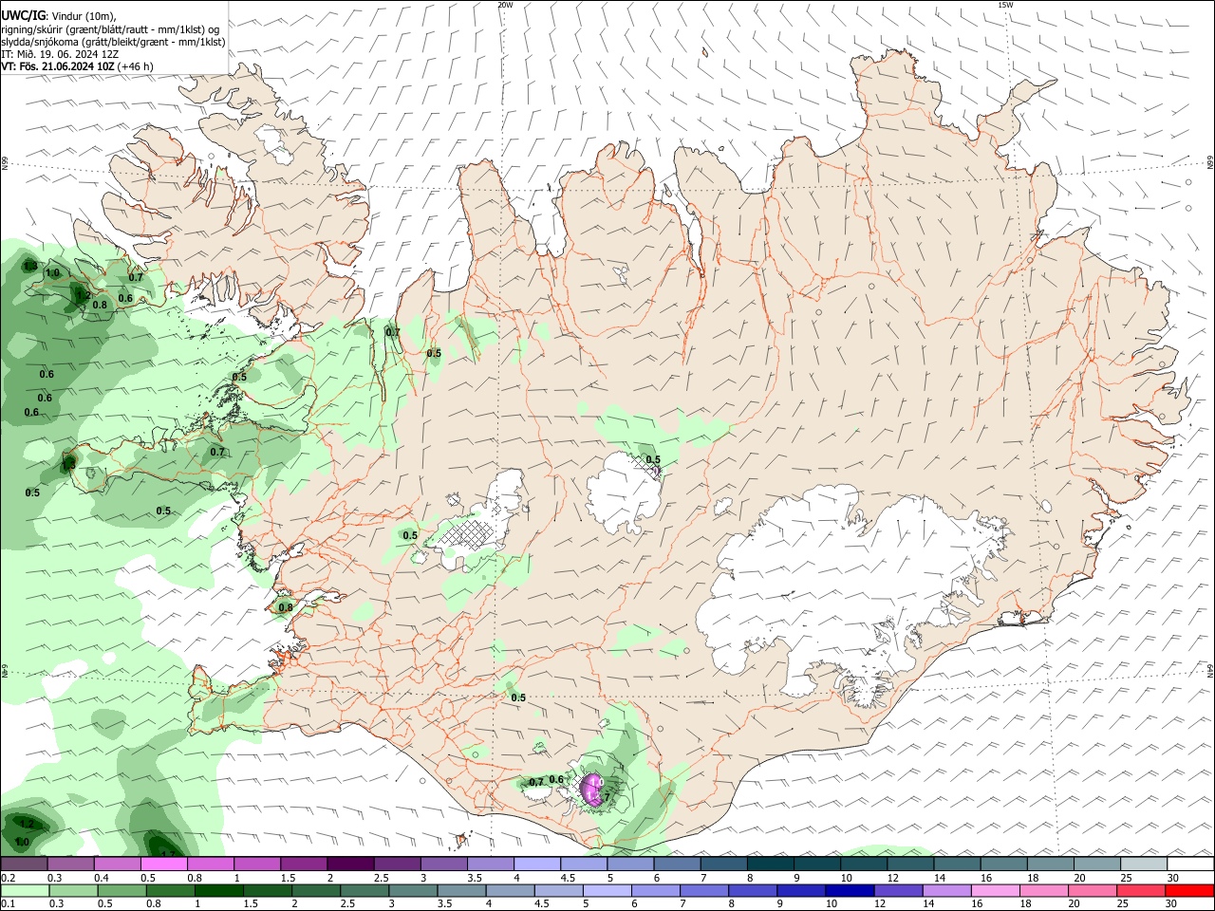
Task: Click the 0.7 value west of the purple patch
Action: (536, 783)
